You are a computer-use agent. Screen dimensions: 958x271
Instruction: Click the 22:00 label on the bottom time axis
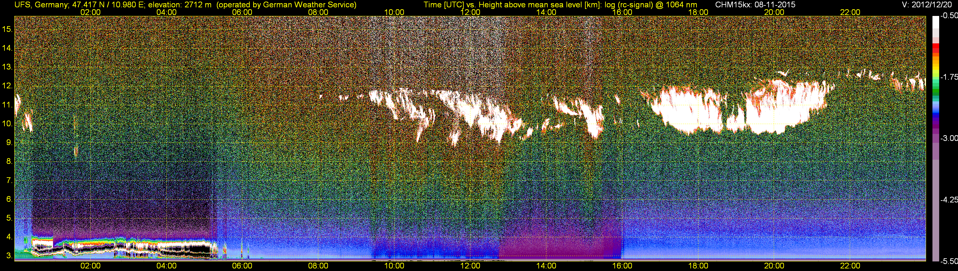pos(850,266)
